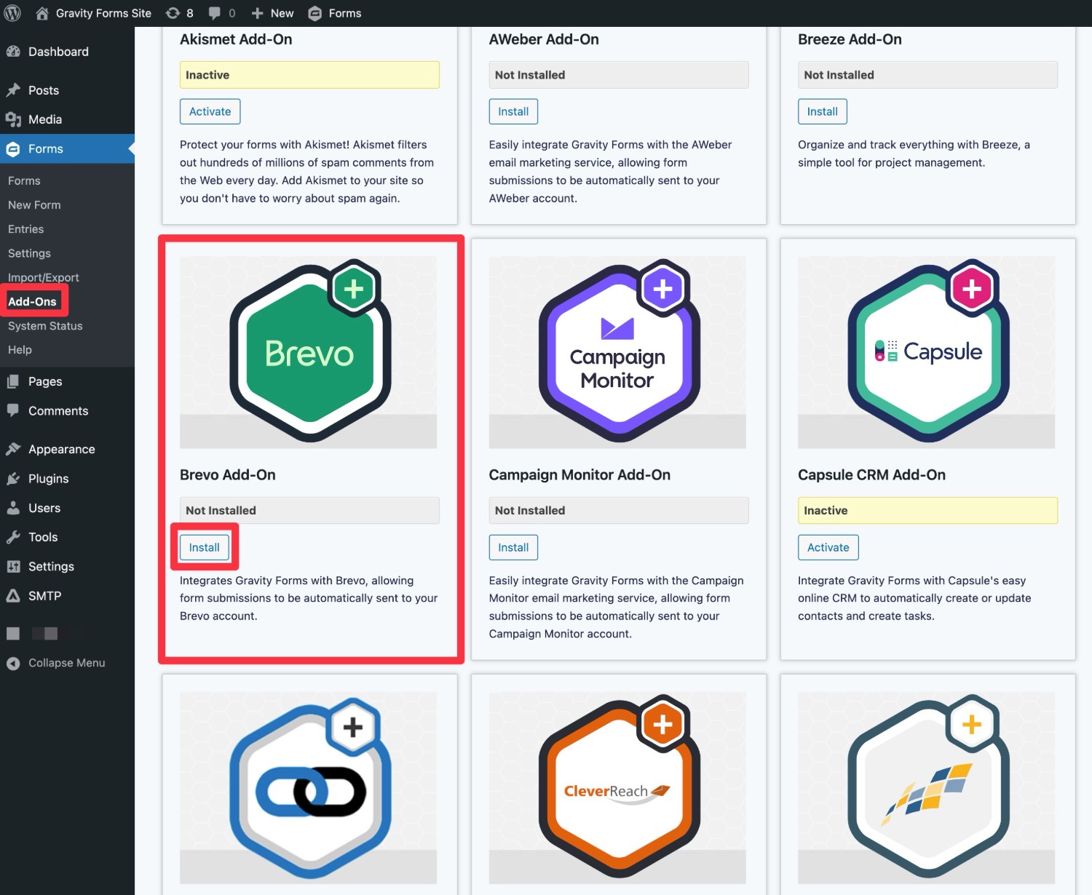Open Pages in the sidebar
The image size is (1092, 895).
click(45, 381)
